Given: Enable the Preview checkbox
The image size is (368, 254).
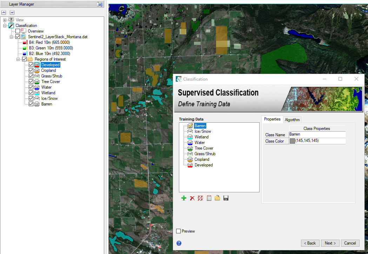Looking at the screenshot, I should pyautogui.click(x=179, y=231).
